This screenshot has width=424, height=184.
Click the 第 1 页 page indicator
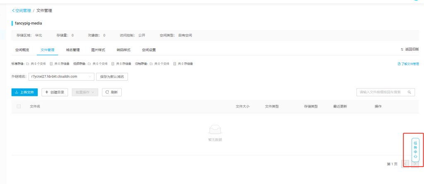(393, 164)
